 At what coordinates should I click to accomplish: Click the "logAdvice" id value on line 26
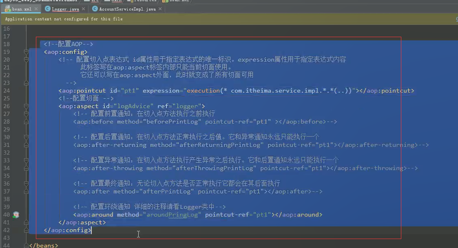click(x=133, y=106)
